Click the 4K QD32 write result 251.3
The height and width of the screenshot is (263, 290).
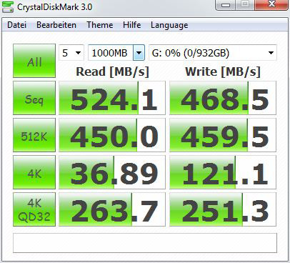point(223,209)
